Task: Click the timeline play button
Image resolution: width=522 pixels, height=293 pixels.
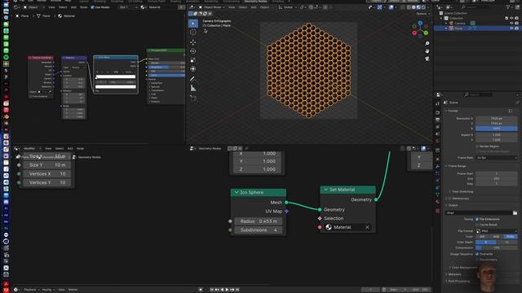Action: (x=227, y=290)
